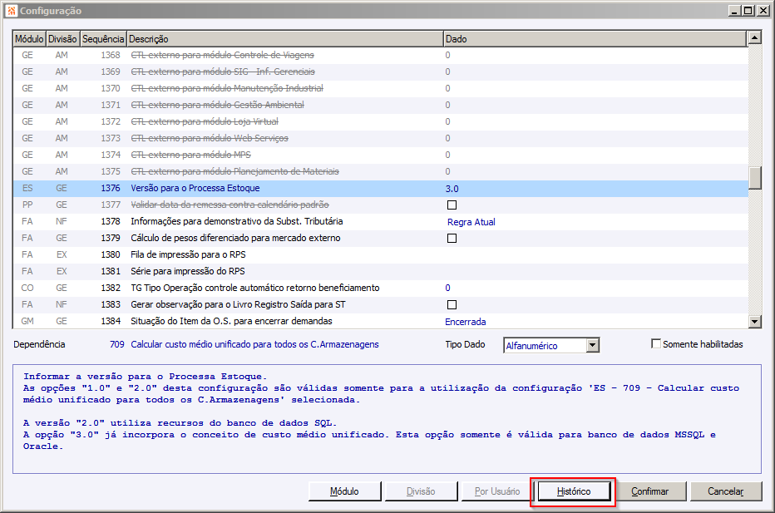This screenshot has width=775, height=513.
Task: Minimize the Configuração window
Action: point(734,10)
